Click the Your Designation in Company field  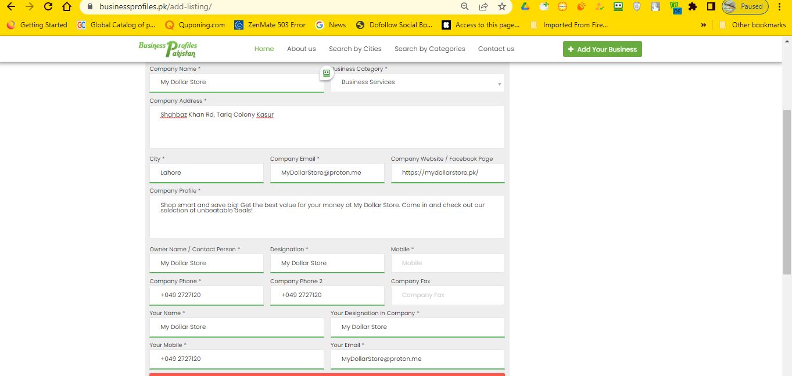[x=418, y=327]
